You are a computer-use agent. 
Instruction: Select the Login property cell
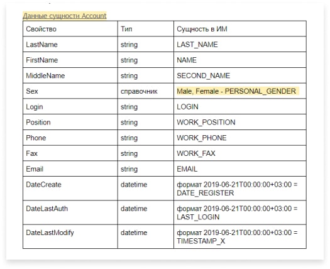[70, 106]
